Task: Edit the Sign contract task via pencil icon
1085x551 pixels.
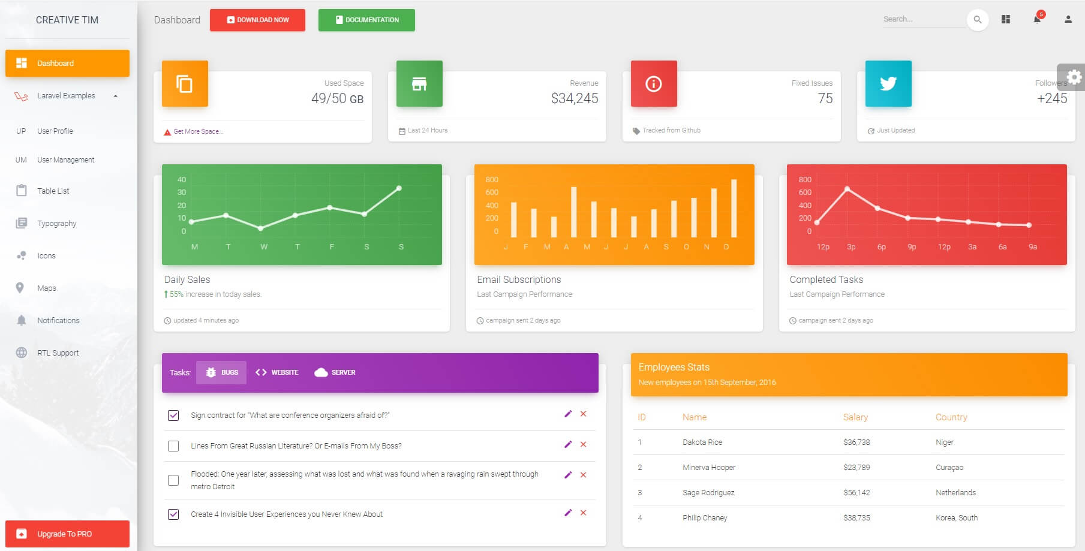Action: coord(568,414)
